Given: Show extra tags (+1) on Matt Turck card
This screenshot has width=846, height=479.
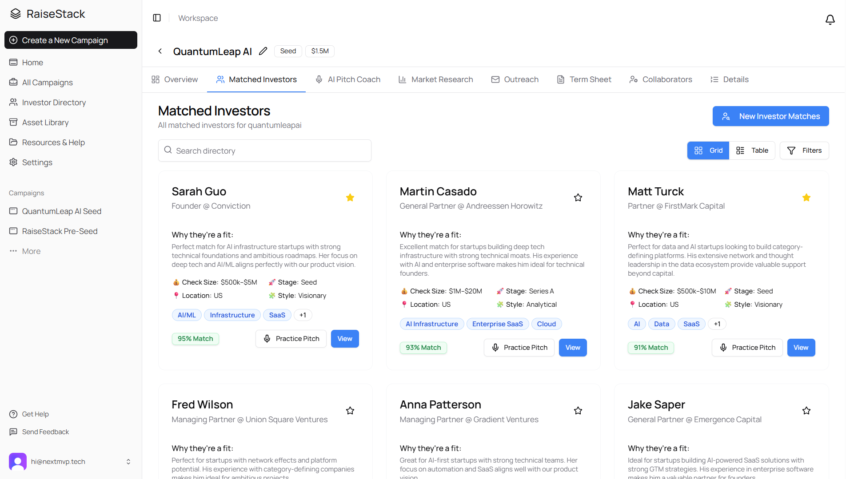Looking at the screenshot, I should (717, 324).
